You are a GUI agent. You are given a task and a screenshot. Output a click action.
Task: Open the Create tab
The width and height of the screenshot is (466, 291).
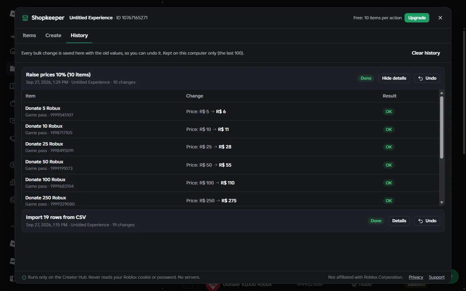coord(53,35)
